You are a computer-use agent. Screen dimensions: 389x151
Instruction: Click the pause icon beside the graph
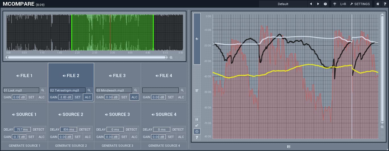point(197,120)
